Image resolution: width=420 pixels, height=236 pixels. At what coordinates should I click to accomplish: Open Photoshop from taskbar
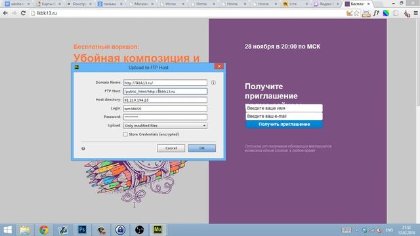[x=82, y=229]
